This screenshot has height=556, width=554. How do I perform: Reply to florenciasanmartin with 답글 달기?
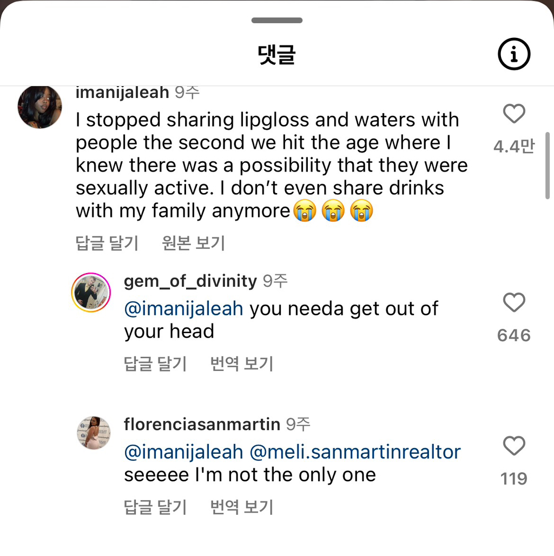point(155,507)
